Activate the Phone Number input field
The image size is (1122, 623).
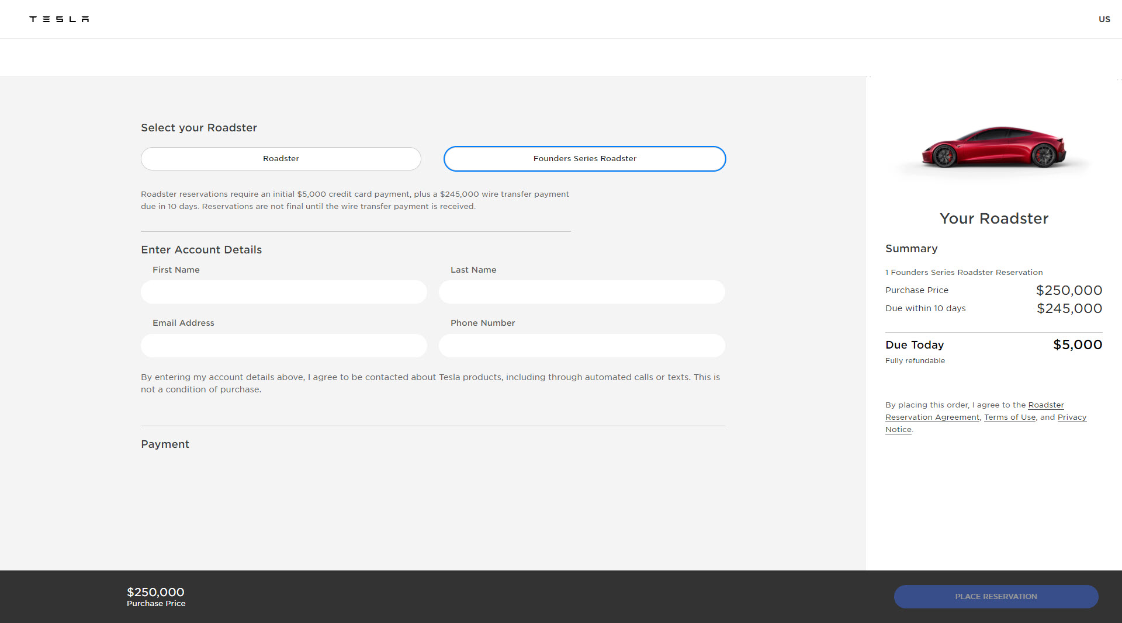click(581, 346)
